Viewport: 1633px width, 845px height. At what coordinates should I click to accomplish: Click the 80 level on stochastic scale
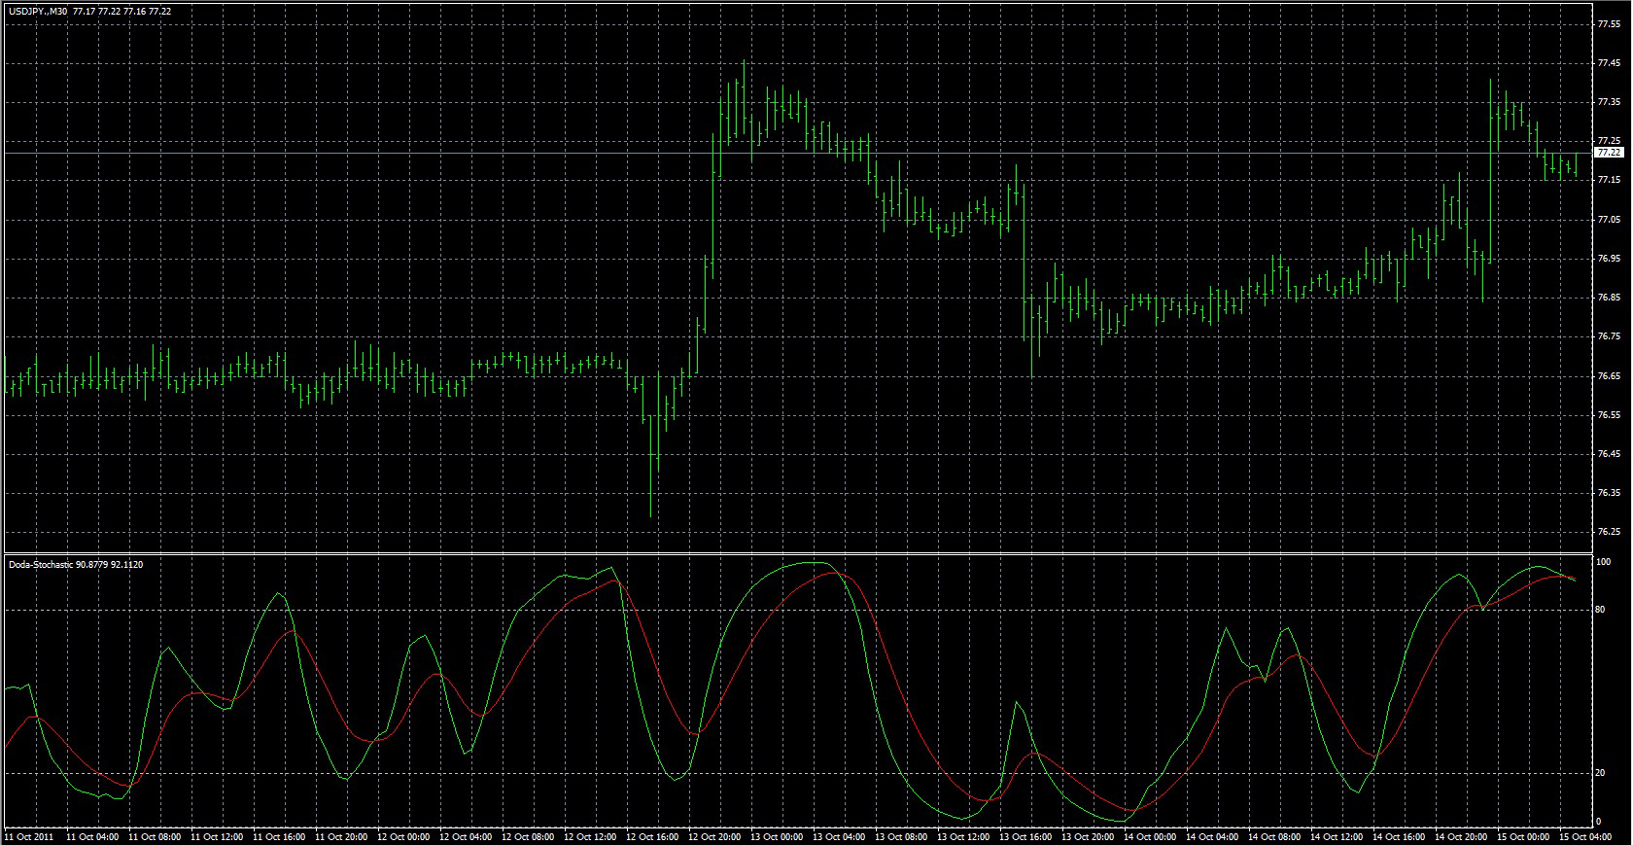[1603, 610]
